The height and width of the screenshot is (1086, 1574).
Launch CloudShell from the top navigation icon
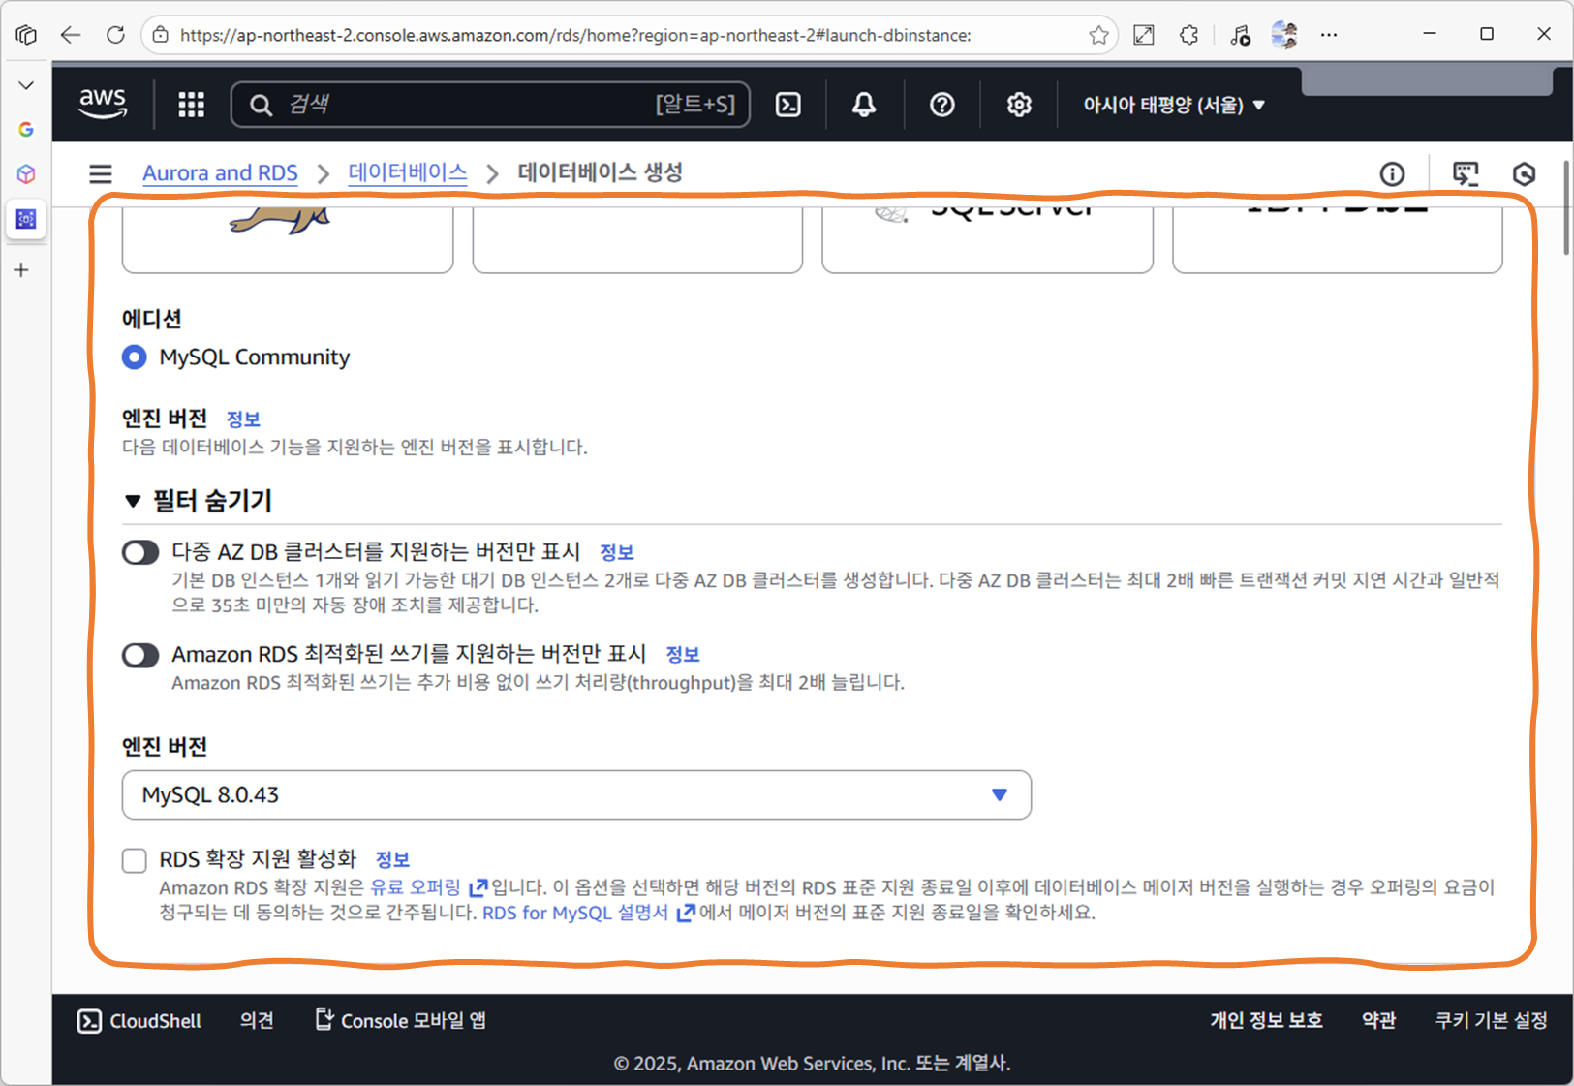click(788, 105)
